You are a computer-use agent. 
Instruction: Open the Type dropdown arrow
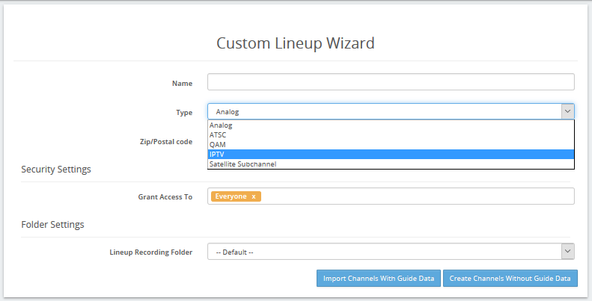click(x=567, y=111)
